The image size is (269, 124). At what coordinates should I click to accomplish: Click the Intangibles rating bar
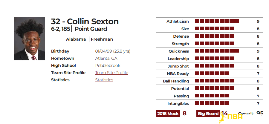click(212, 103)
